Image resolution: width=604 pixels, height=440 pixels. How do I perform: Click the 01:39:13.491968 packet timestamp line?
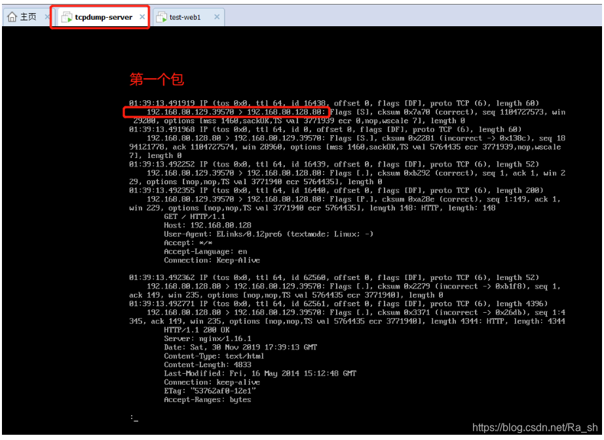tap(325, 130)
